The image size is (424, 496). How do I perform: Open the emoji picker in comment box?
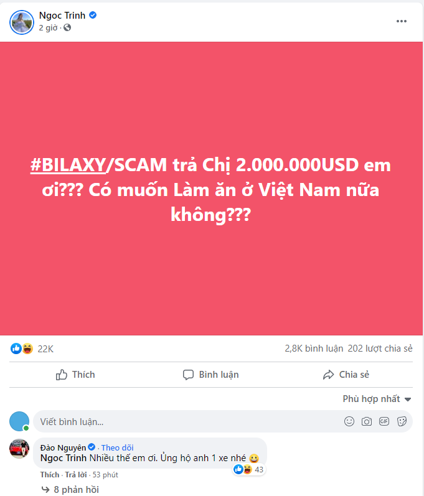coord(349,421)
